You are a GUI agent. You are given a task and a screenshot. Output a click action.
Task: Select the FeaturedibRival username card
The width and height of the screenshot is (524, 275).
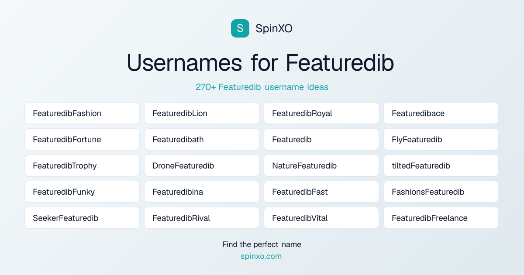(202, 218)
